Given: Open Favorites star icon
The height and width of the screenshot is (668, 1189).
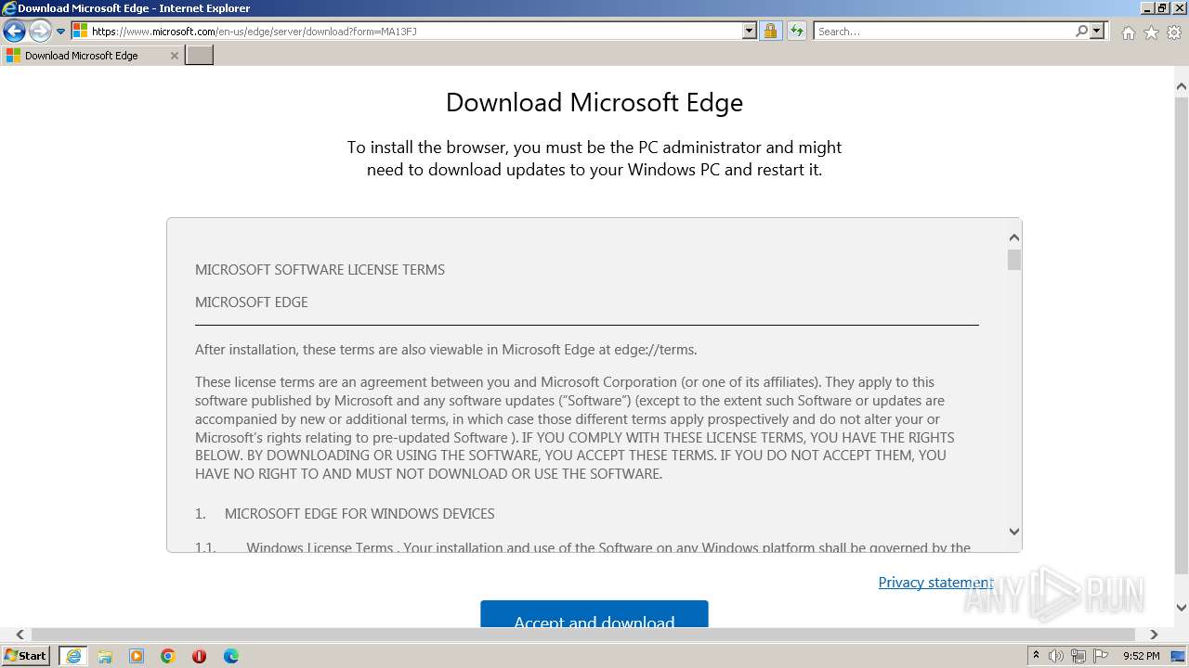Looking at the screenshot, I should click(1151, 32).
